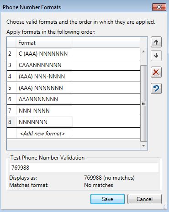169x212 pixels.
Task: Click the scrollbar up arrow
Action: [143, 52]
